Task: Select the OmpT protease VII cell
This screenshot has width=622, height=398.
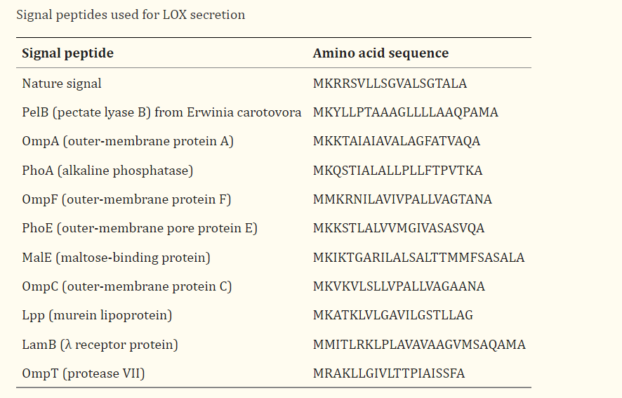Action: tap(84, 373)
